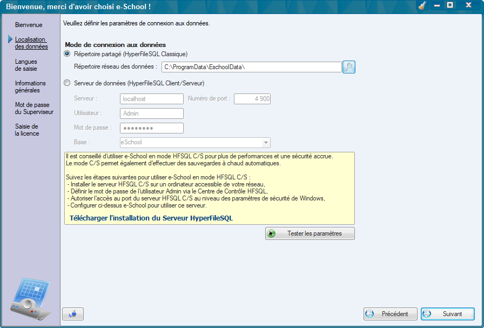Click the e-School logo image in sidebar
The height and width of the screenshot is (328, 484).
tap(30, 299)
